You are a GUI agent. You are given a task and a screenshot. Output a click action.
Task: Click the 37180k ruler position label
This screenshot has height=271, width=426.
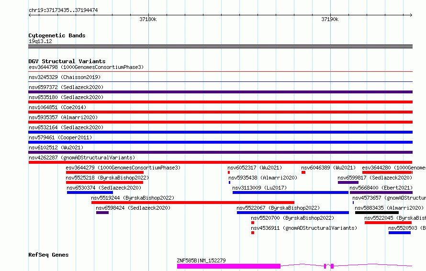click(148, 19)
